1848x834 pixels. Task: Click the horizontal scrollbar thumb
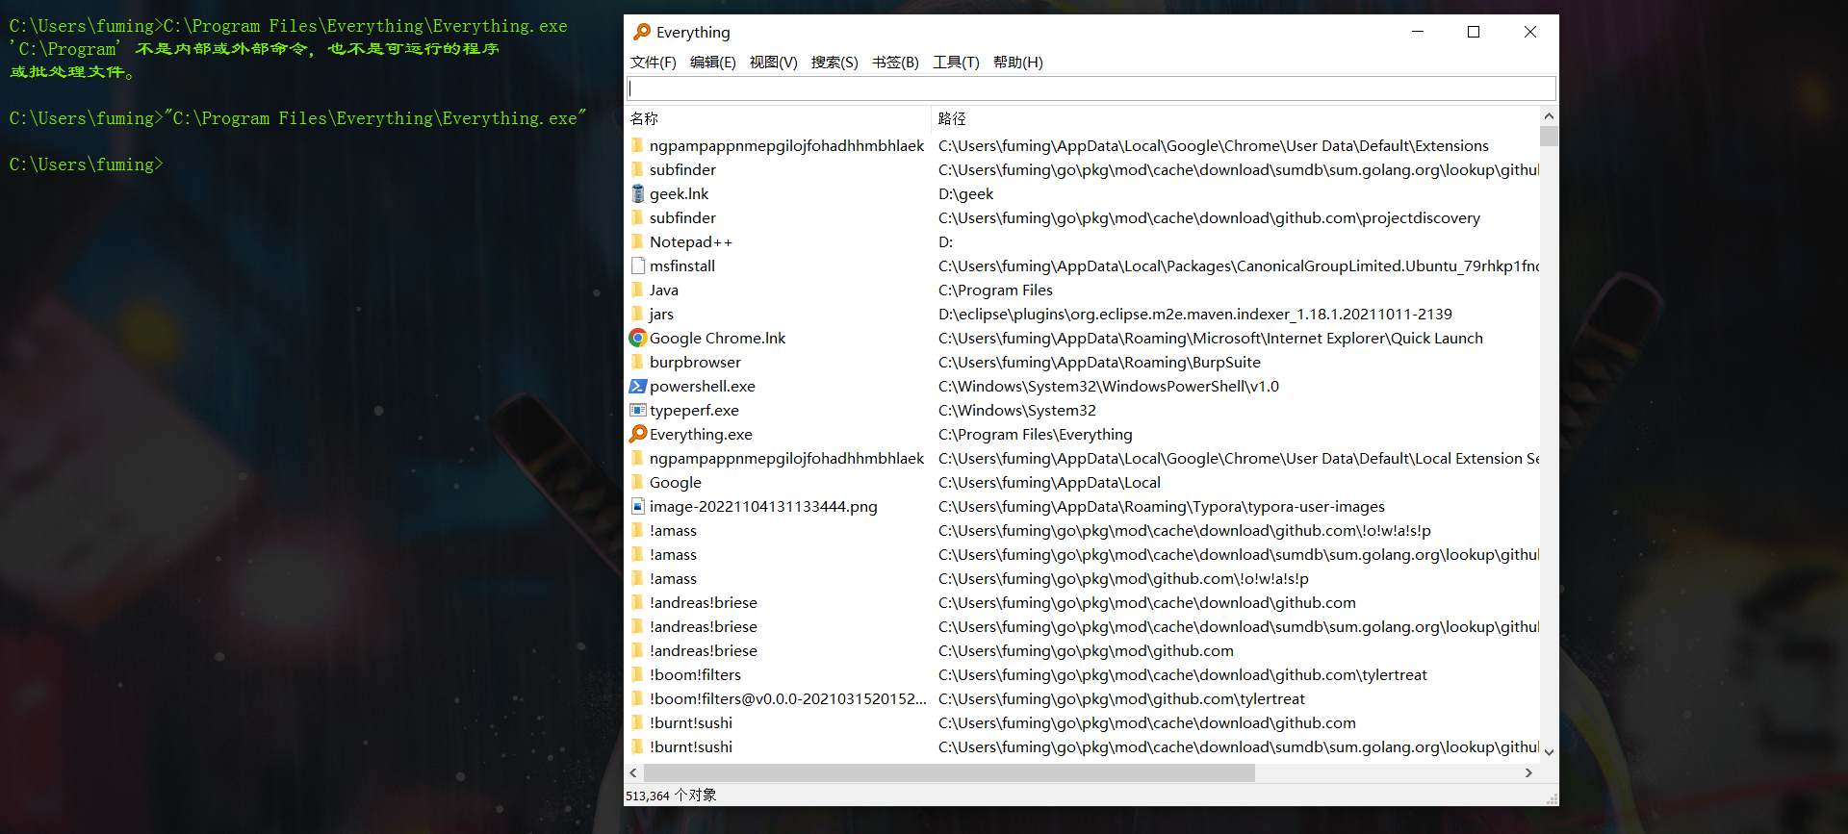click(x=948, y=772)
